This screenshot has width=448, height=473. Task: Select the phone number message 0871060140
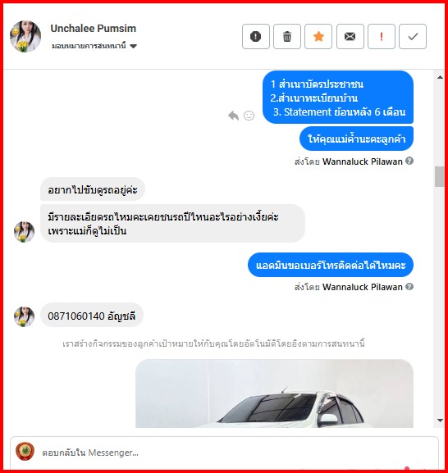coord(91,316)
